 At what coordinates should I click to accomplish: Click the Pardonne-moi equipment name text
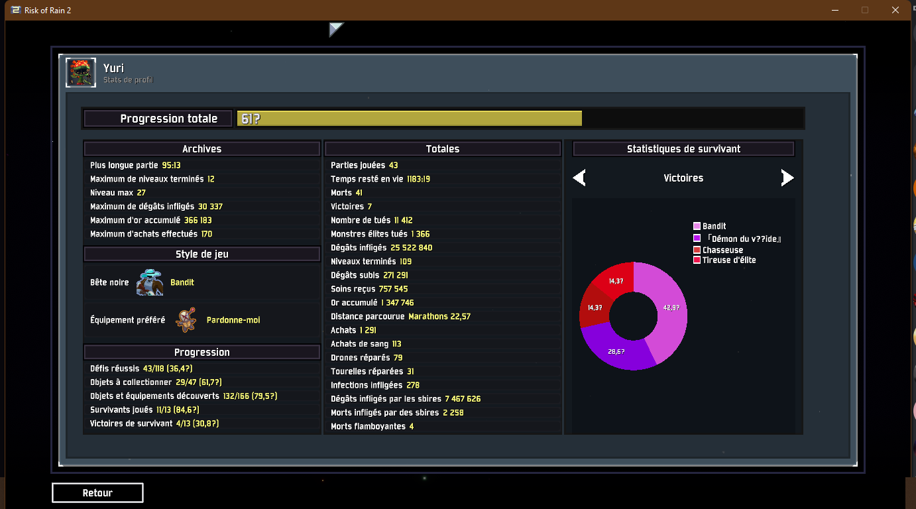pyautogui.click(x=233, y=320)
